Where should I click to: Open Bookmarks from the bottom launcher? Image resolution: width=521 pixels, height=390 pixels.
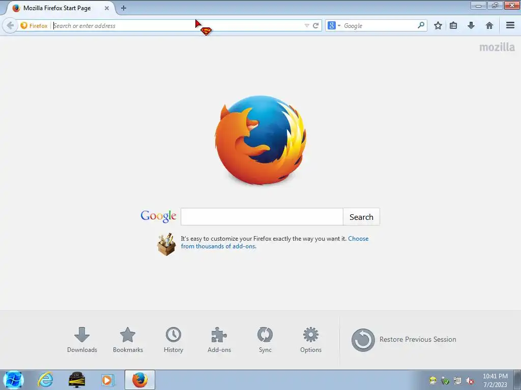coord(128,340)
